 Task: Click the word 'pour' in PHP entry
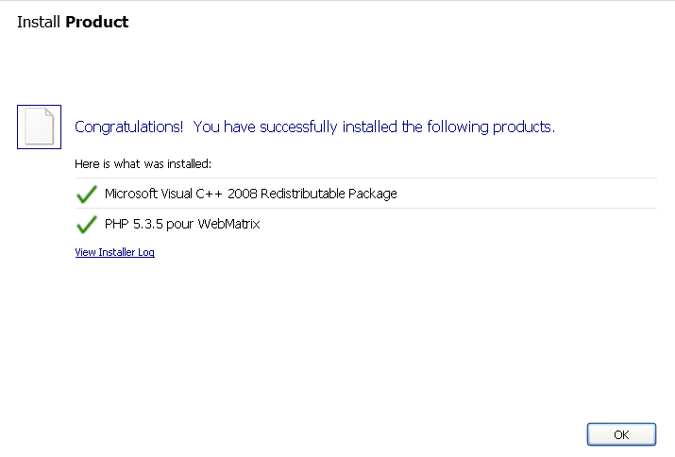click(x=177, y=224)
